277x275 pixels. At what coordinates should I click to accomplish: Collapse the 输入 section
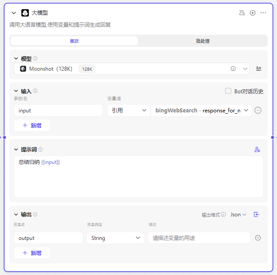[x=16, y=91]
